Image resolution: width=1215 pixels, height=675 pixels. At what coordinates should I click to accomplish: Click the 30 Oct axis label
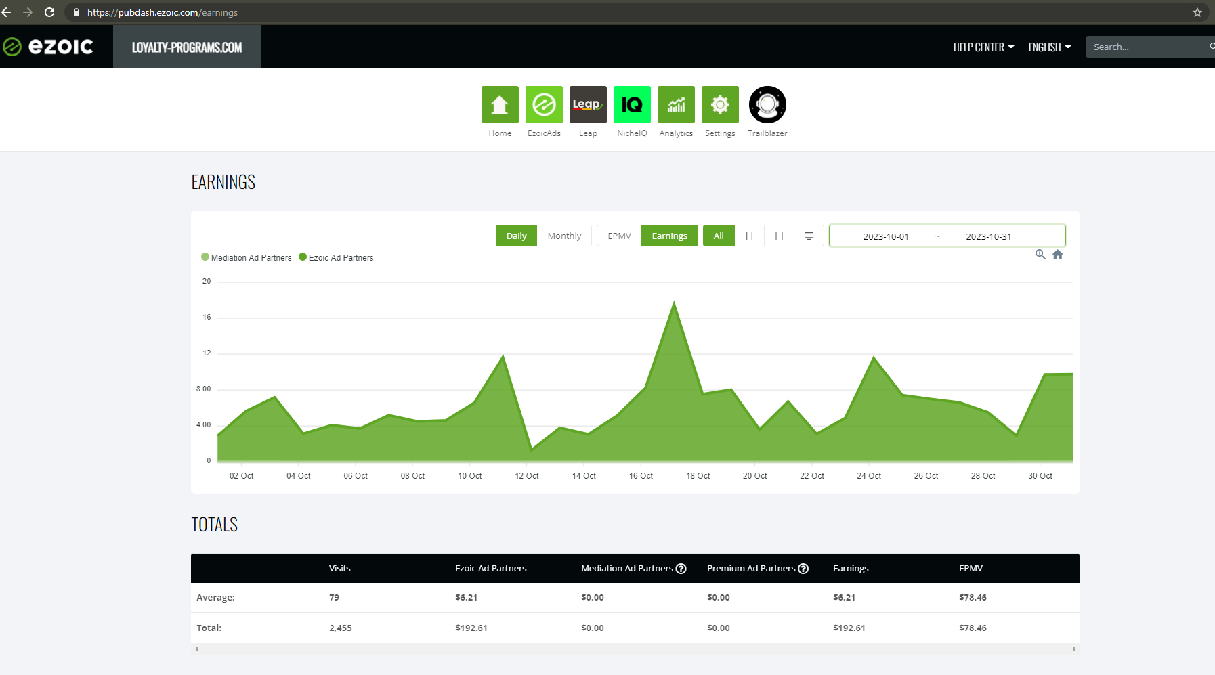click(x=1040, y=476)
